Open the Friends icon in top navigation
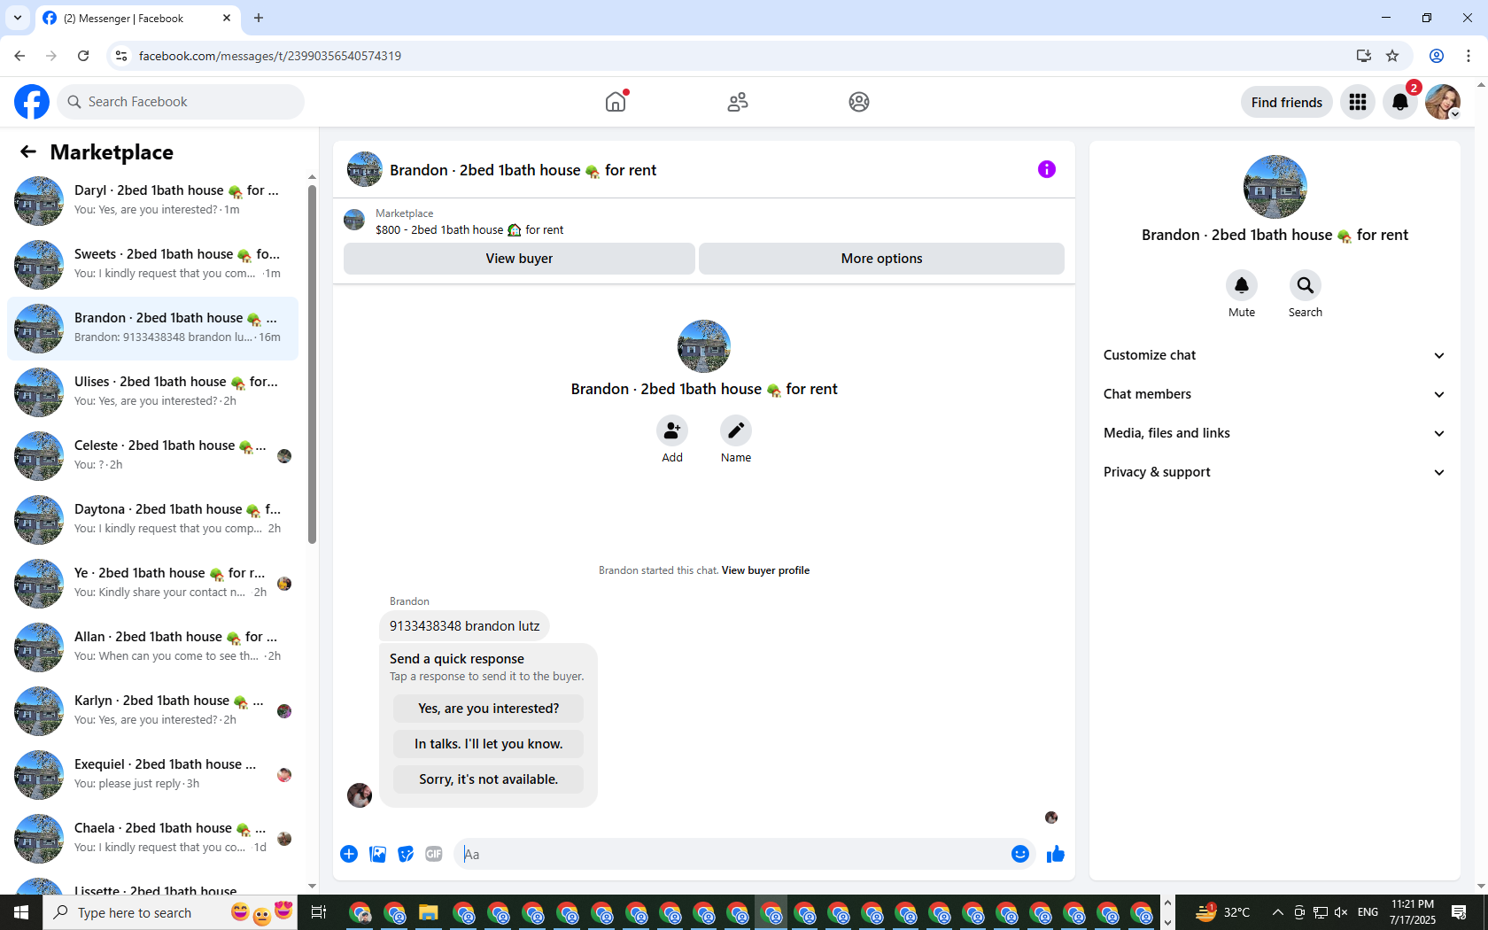This screenshot has width=1488, height=930. click(x=738, y=102)
